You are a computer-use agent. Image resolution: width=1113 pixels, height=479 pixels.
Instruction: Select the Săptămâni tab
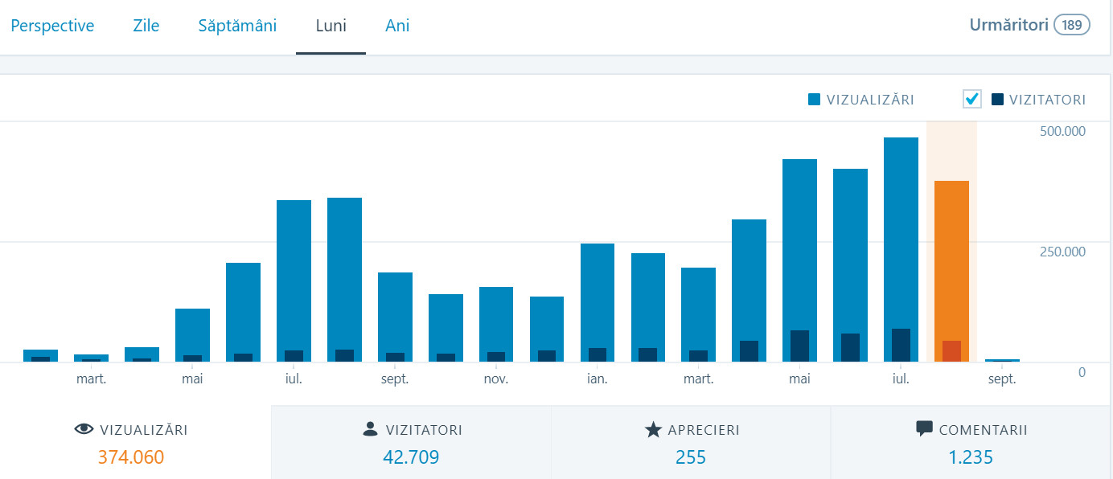(237, 26)
